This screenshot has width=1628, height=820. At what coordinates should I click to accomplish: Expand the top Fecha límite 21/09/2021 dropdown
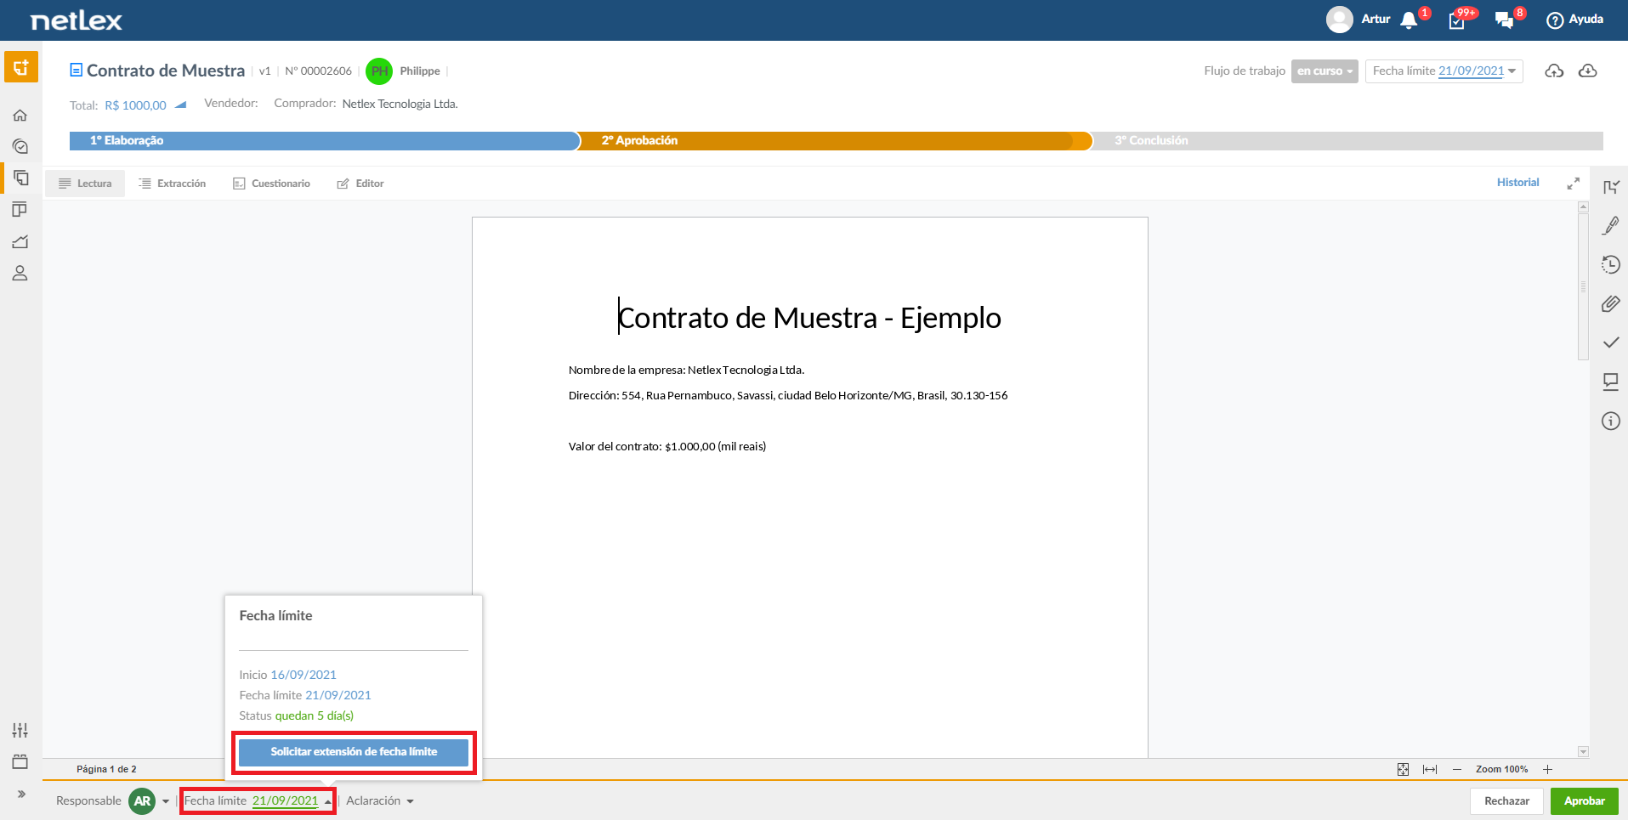click(x=1444, y=71)
